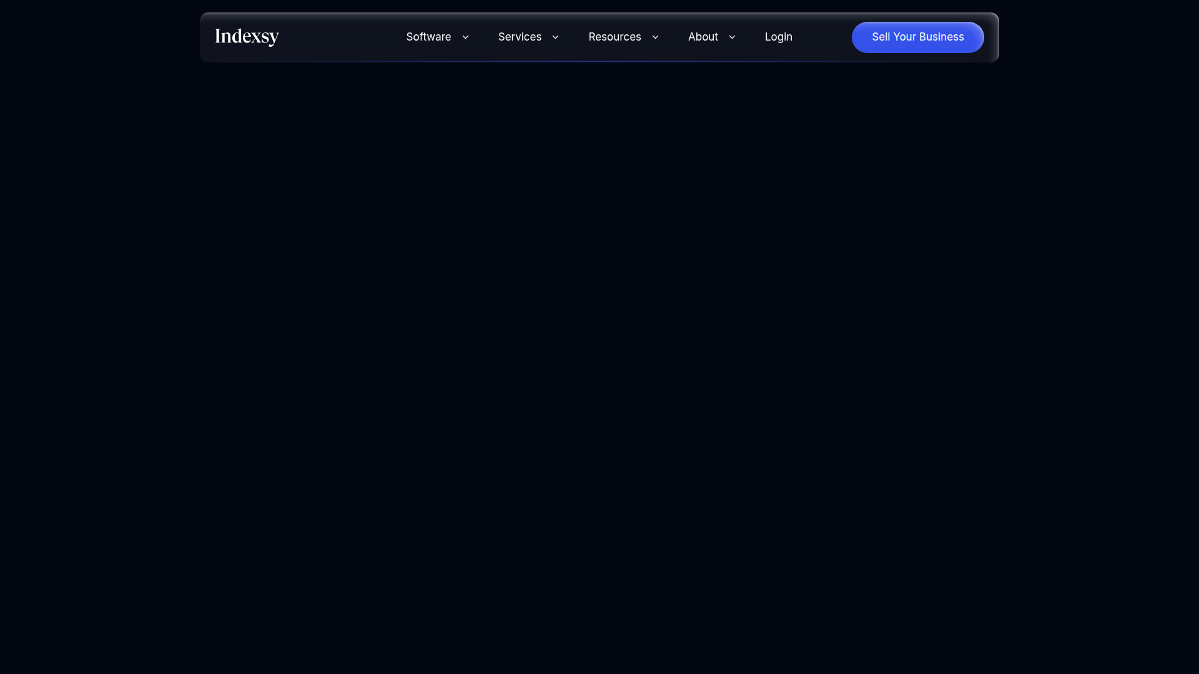The image size is (1199, 674).
Task: Expand the chevron next to Services
Action: pos(555,37)
